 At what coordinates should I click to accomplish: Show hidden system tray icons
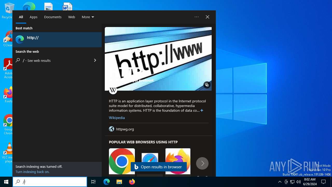tap(280, 182)
